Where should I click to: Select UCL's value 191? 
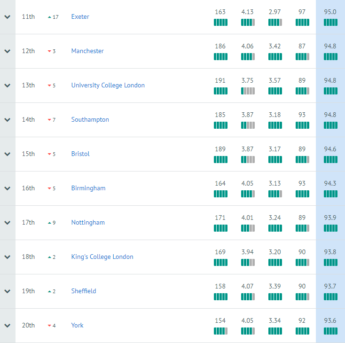[220, 80]
